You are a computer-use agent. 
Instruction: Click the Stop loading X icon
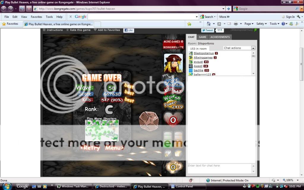[x=29, y=9]
